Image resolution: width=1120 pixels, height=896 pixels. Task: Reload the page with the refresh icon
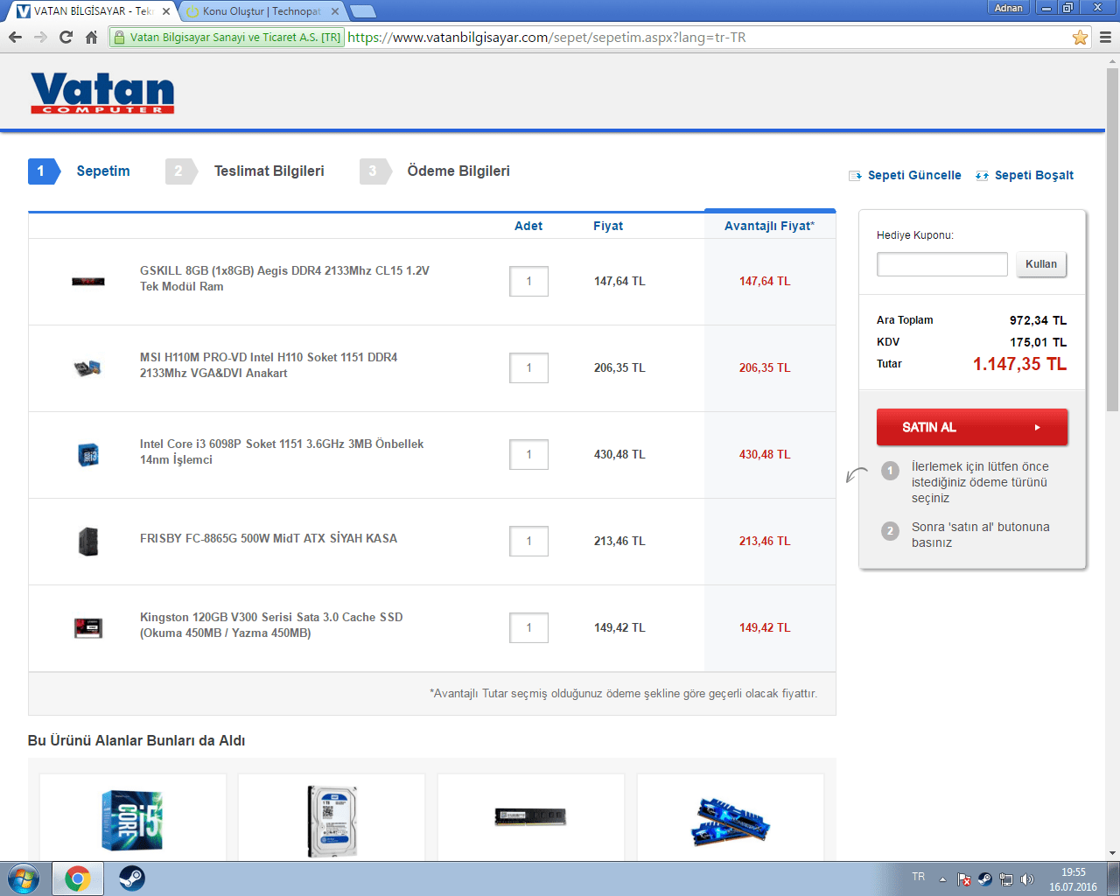(x=66, y=37)
